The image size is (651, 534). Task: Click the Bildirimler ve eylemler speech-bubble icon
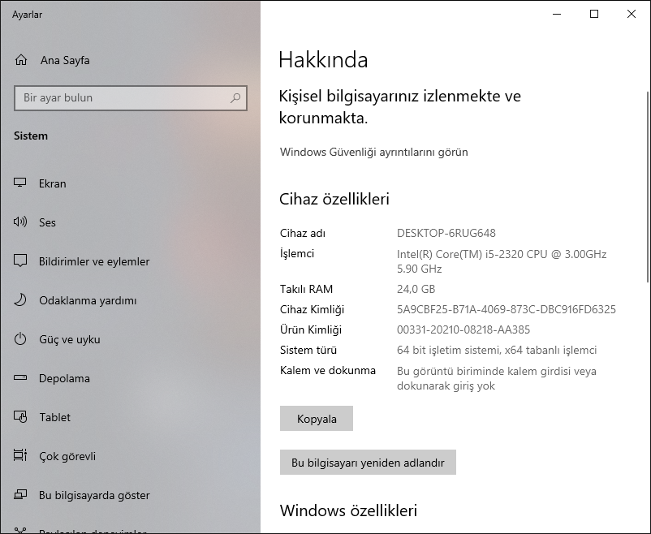(x=20, y=261)
